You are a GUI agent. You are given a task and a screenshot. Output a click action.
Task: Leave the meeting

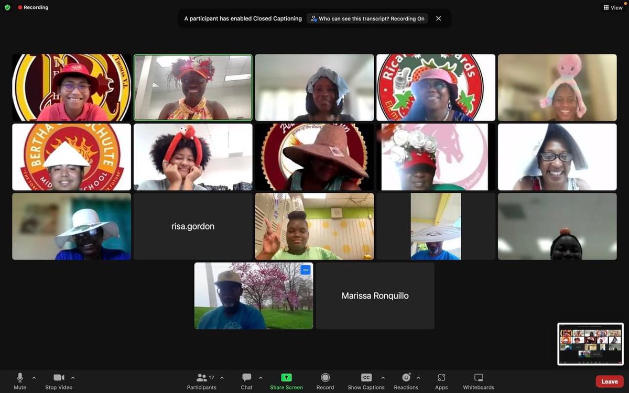point(610,381)
